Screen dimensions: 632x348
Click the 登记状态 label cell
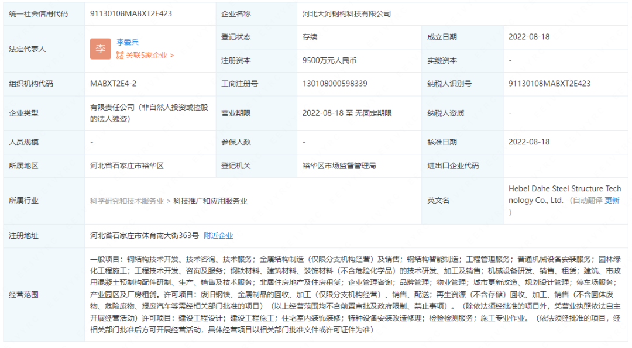[x=256, y=37]
